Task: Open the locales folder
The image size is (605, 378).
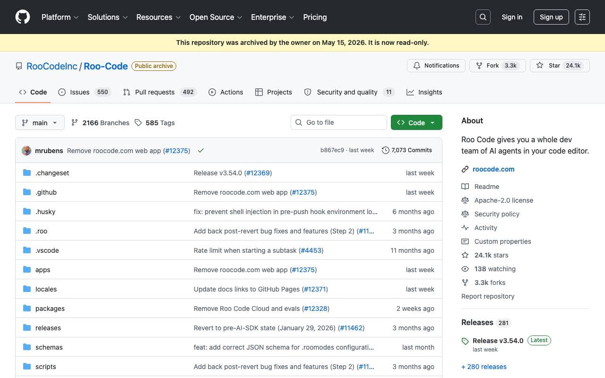Action: click(46, 289)
